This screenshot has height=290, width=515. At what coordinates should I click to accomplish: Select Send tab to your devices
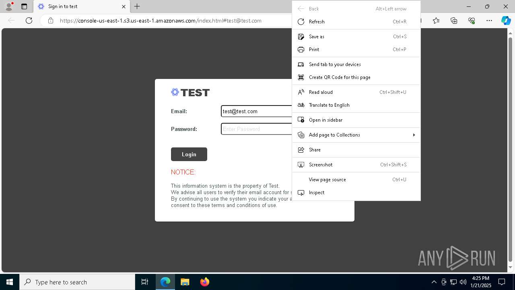point(356,64)
